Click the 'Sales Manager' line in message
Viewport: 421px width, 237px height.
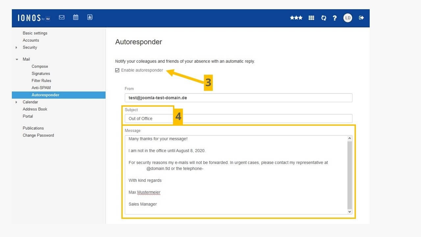(x=143, y=204)
